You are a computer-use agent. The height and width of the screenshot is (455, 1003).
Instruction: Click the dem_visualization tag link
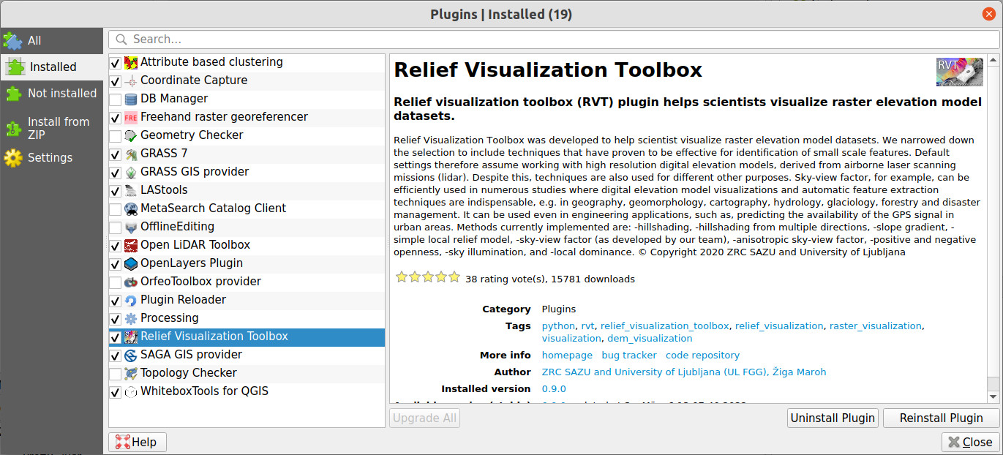650,338
